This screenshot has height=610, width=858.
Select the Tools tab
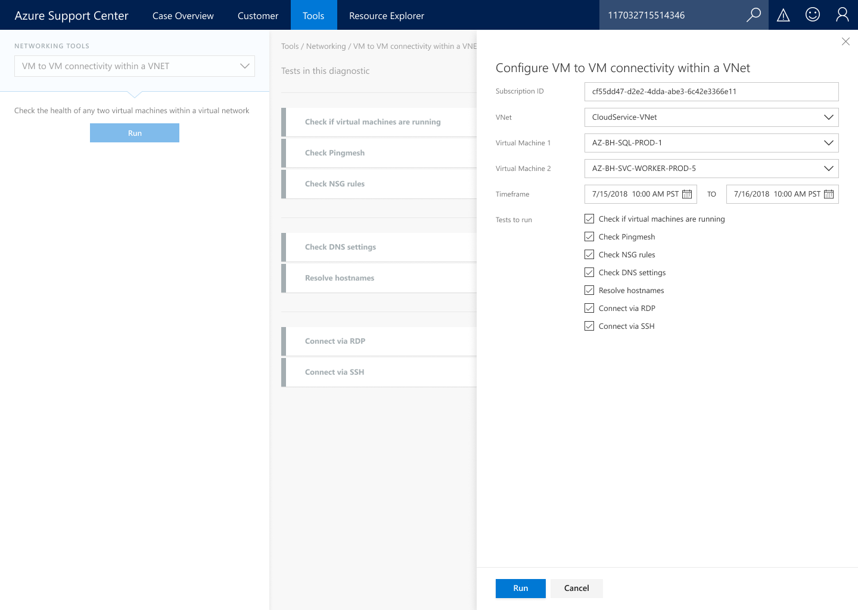coord(313,15)
